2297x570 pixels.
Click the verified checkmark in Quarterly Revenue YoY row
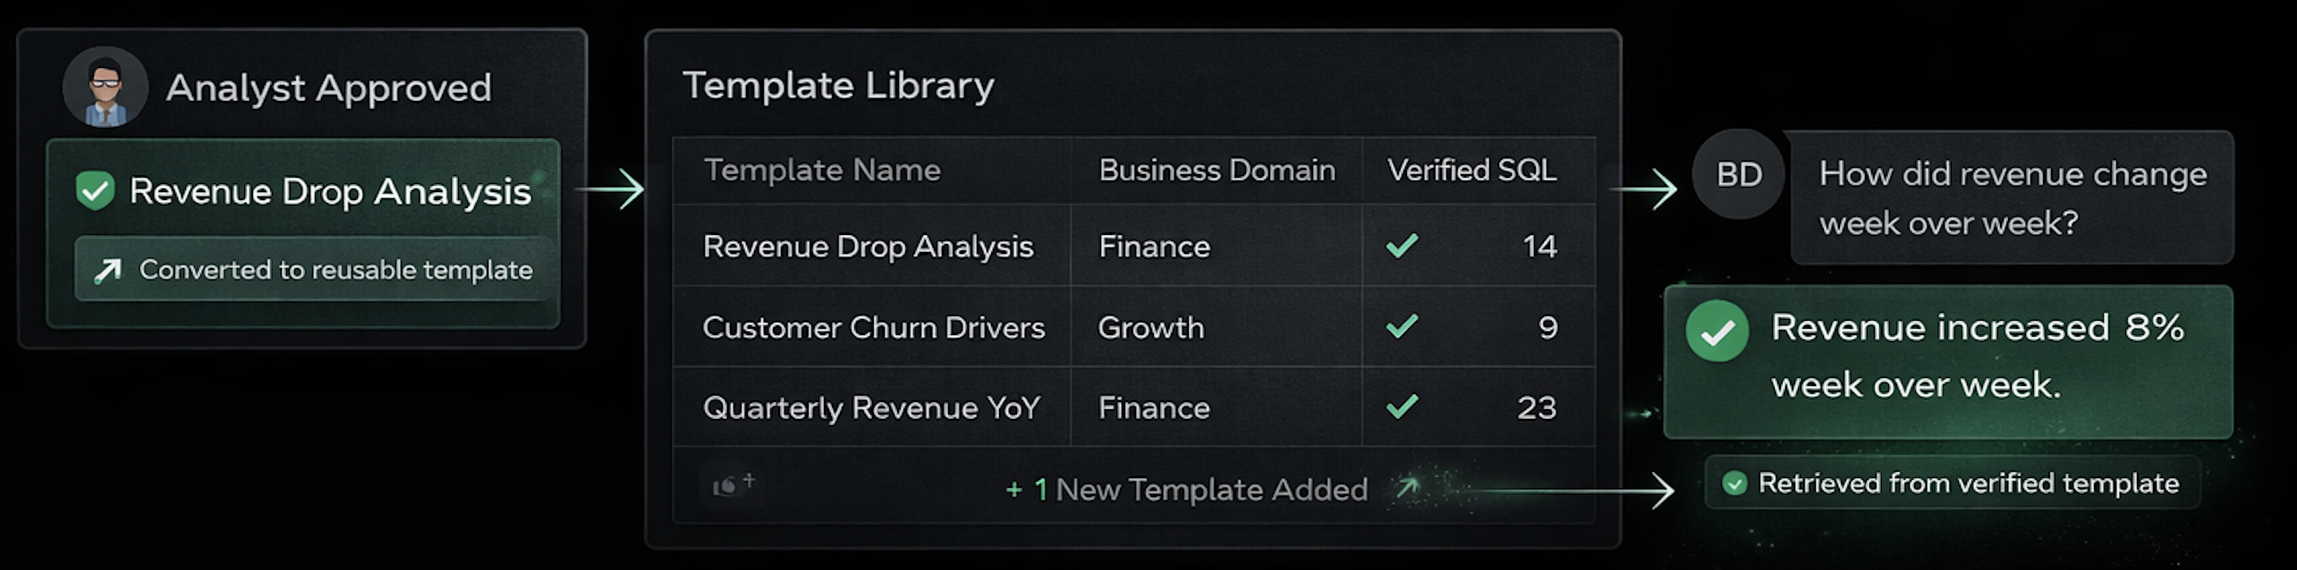[x=1402, y=407]
